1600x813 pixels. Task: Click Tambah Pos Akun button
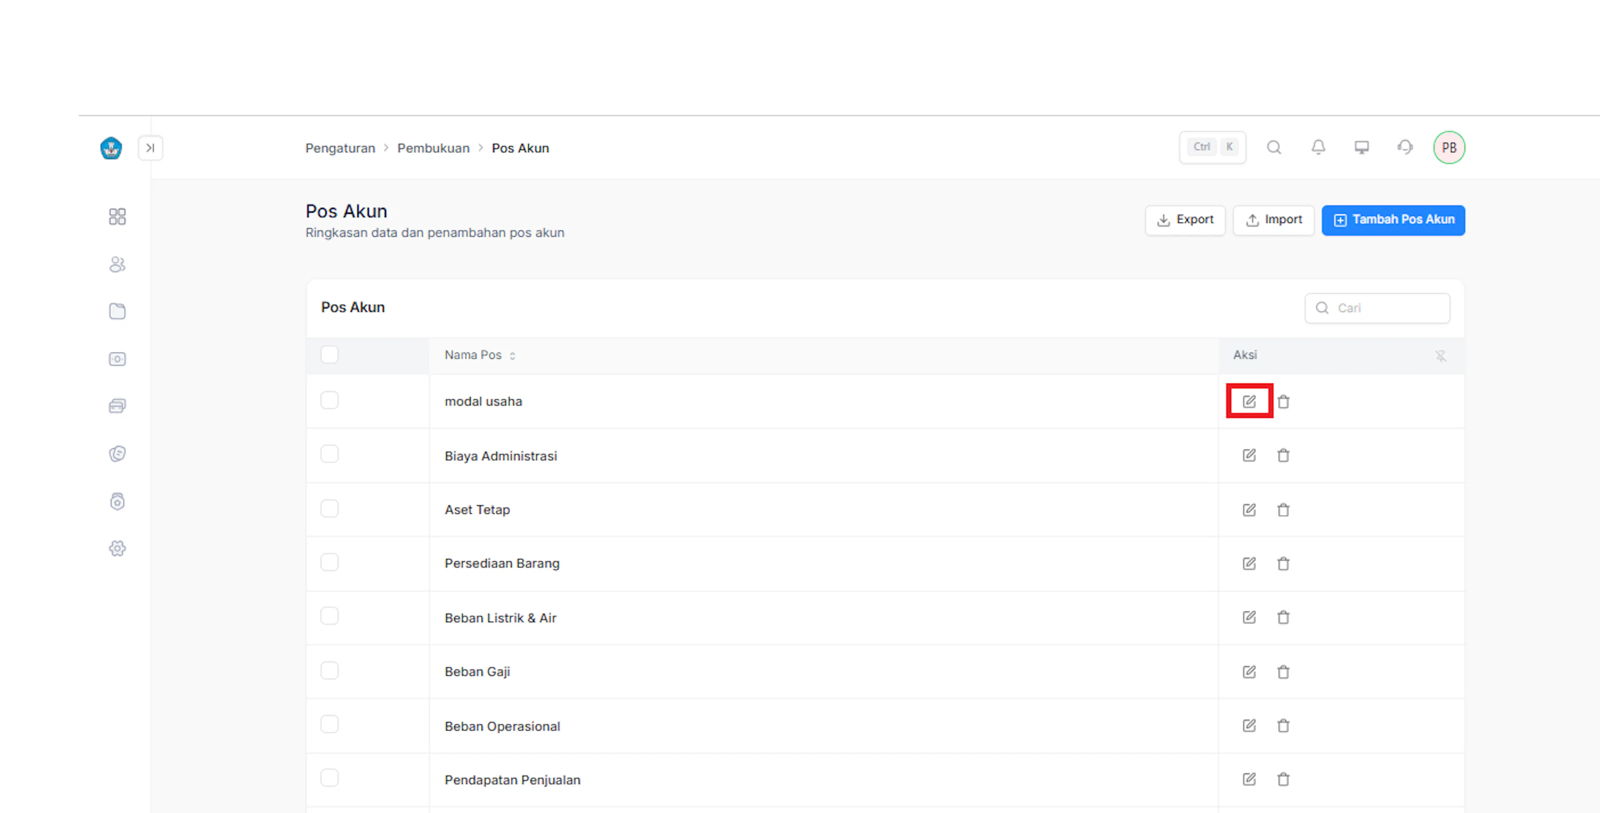tap(1393, 220)
